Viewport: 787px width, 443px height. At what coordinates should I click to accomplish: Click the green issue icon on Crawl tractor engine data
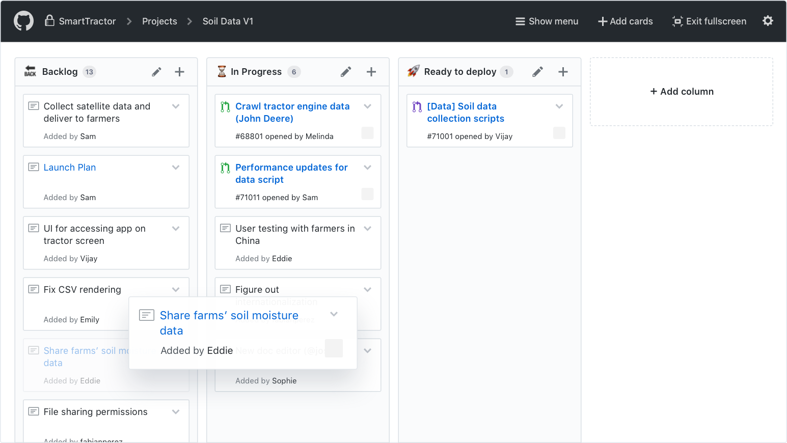point(226,106)
